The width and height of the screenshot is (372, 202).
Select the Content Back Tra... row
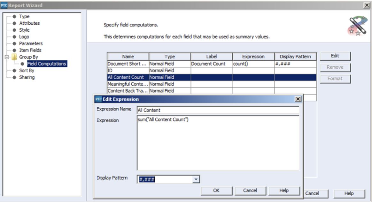coord(212,91)
